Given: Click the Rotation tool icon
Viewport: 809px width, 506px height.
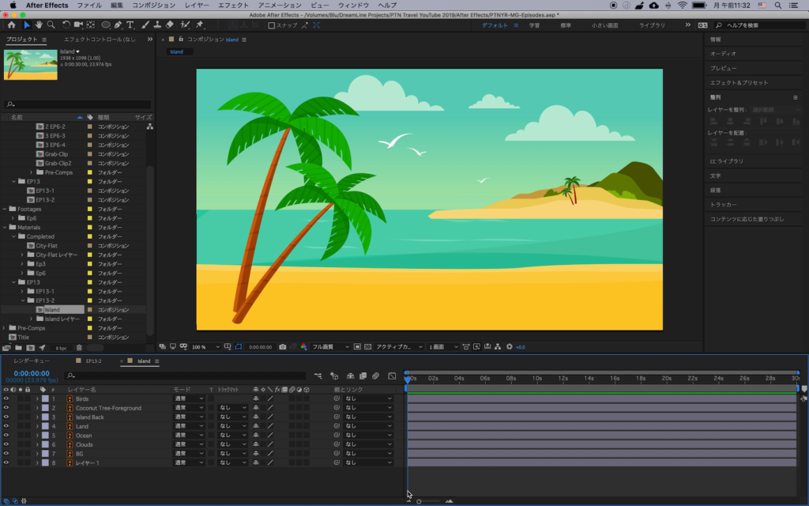Looking at the screenshot, I should click(66, 25).
